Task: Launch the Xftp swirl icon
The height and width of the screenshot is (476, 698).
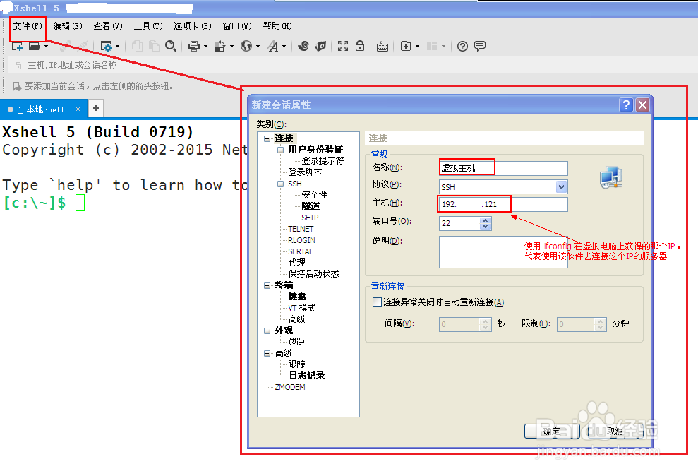Action: click(303, 46)
